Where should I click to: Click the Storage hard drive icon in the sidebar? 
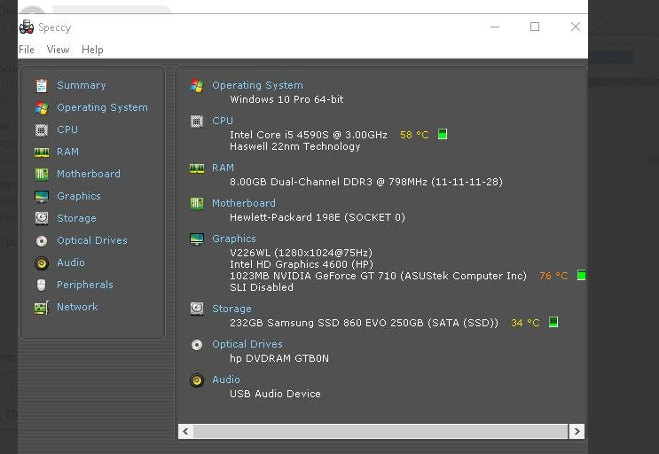click(41, 218)
